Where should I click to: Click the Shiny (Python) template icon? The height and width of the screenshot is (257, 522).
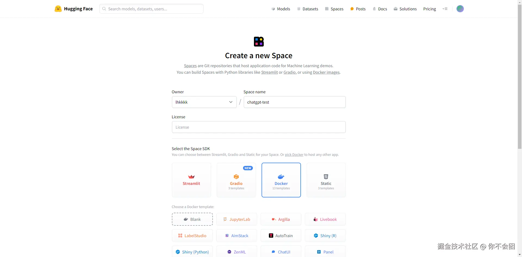[178, 252]
